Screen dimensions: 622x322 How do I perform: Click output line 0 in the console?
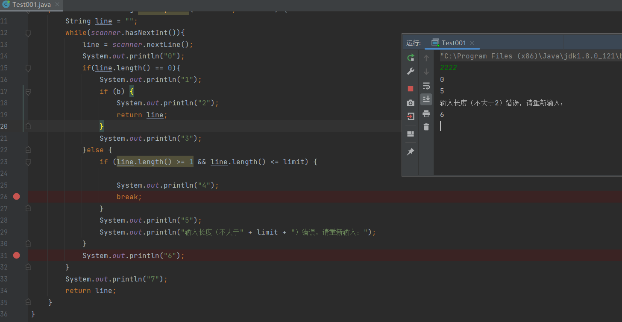coord(442,79)
